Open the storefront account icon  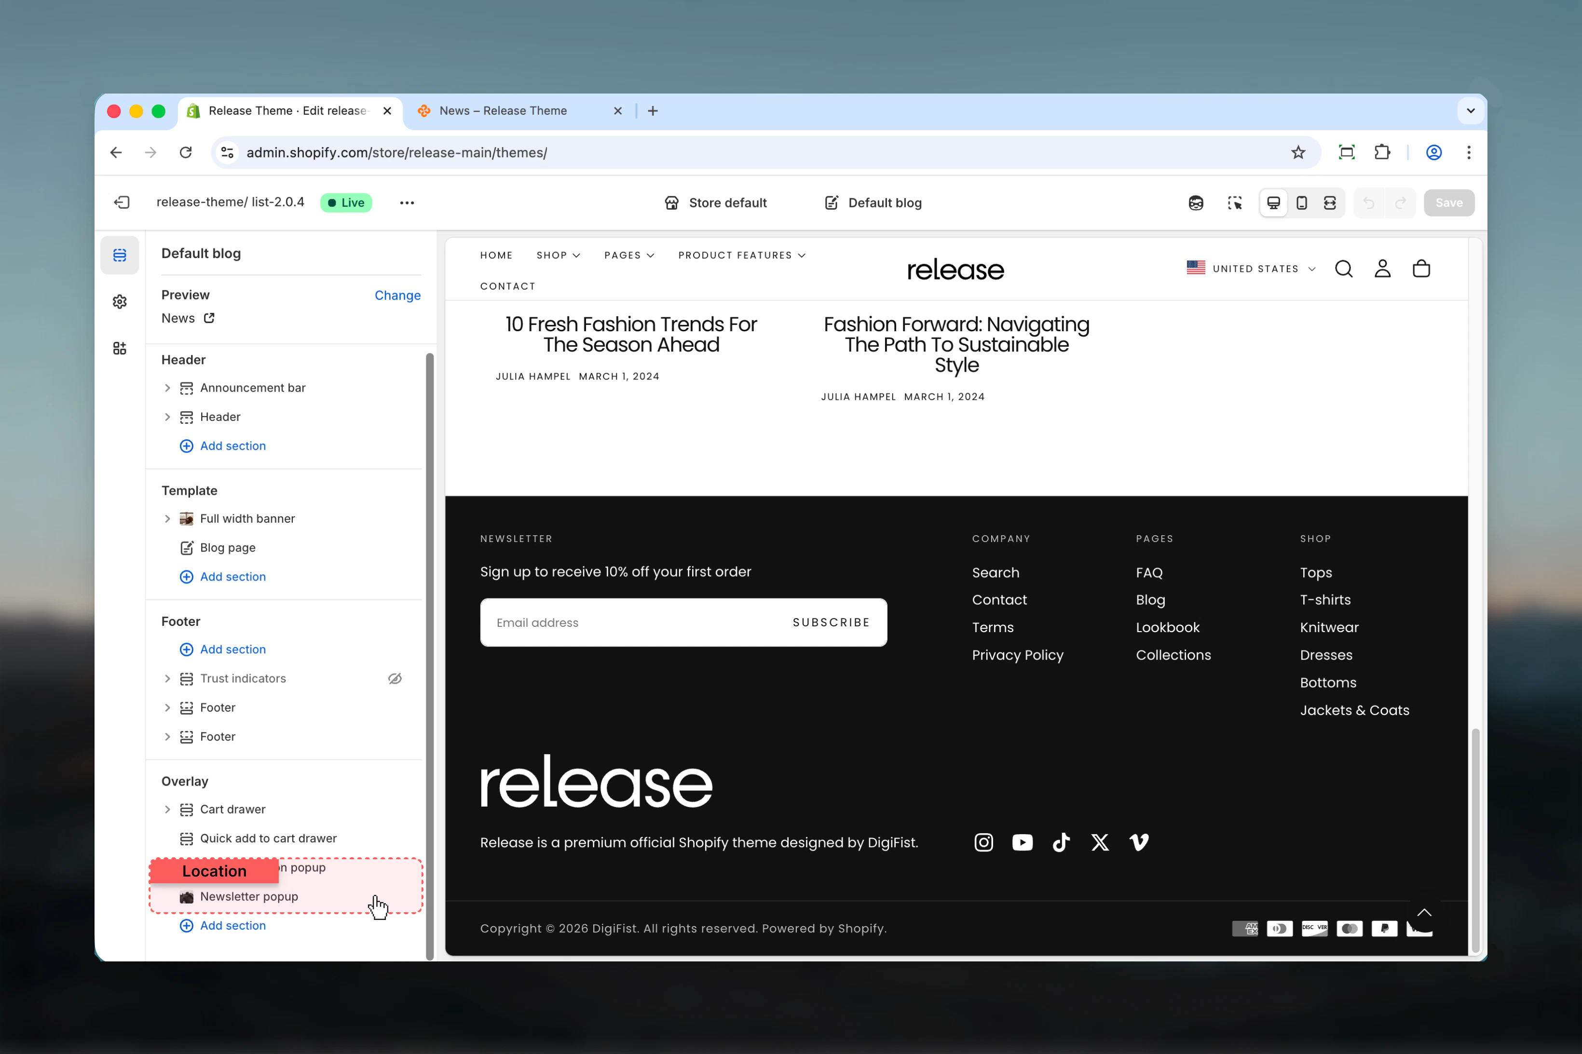(1382, 269)
